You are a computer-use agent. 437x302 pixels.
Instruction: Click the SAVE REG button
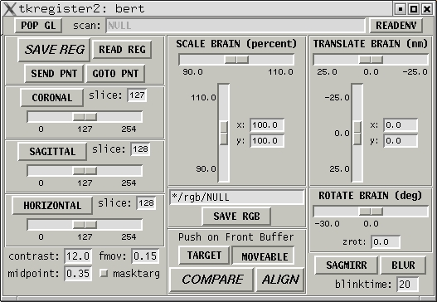coord(54,50)
